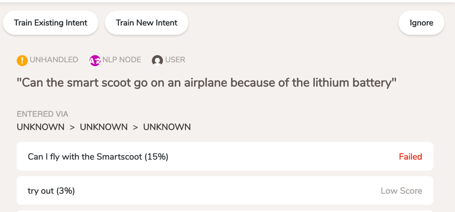Image resolution: width=455 pixels, height=212 pixels.
Task: Open the Can I fly with the Smartscoot intent row
Action: [x=225, y=156]
